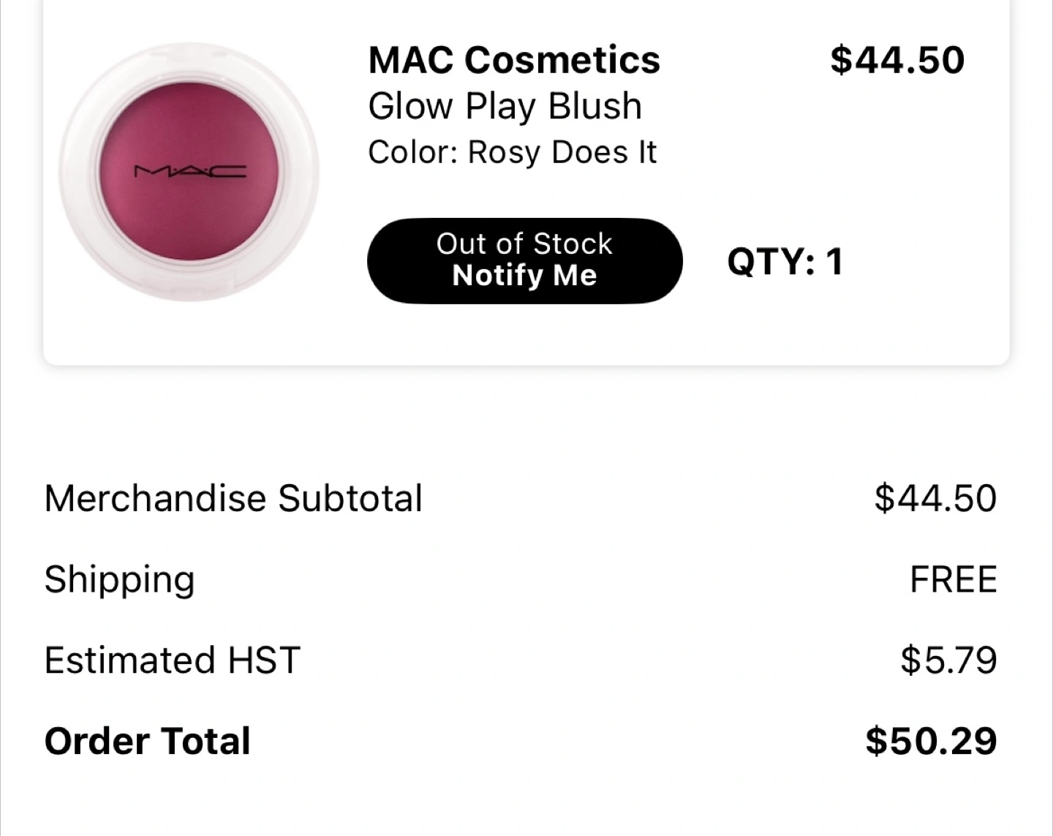The height and width of the screenshot is (836, 1053).
Task: Tap the Shipping row label
Action: tap(119, 579)
